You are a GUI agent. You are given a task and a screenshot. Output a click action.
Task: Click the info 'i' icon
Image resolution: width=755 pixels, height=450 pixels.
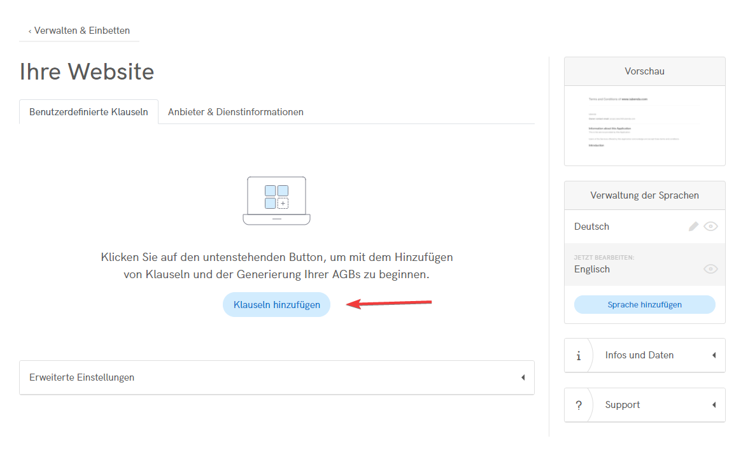pos(578,356)
